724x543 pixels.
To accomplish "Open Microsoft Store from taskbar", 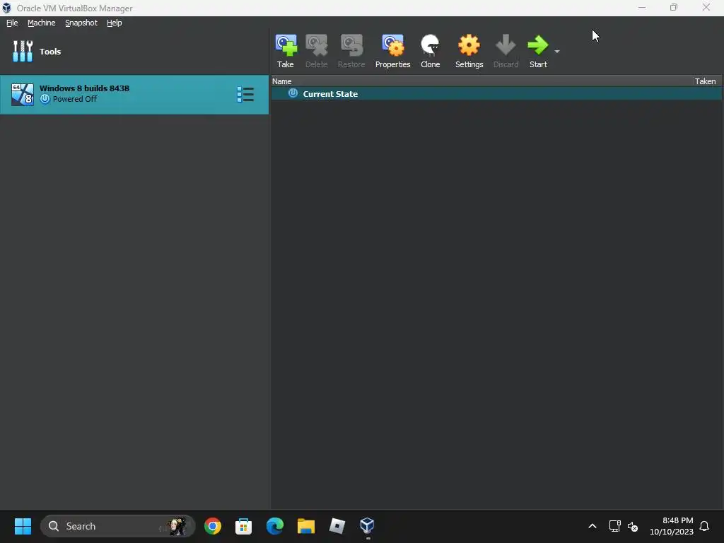I will [x=243, y=526].
